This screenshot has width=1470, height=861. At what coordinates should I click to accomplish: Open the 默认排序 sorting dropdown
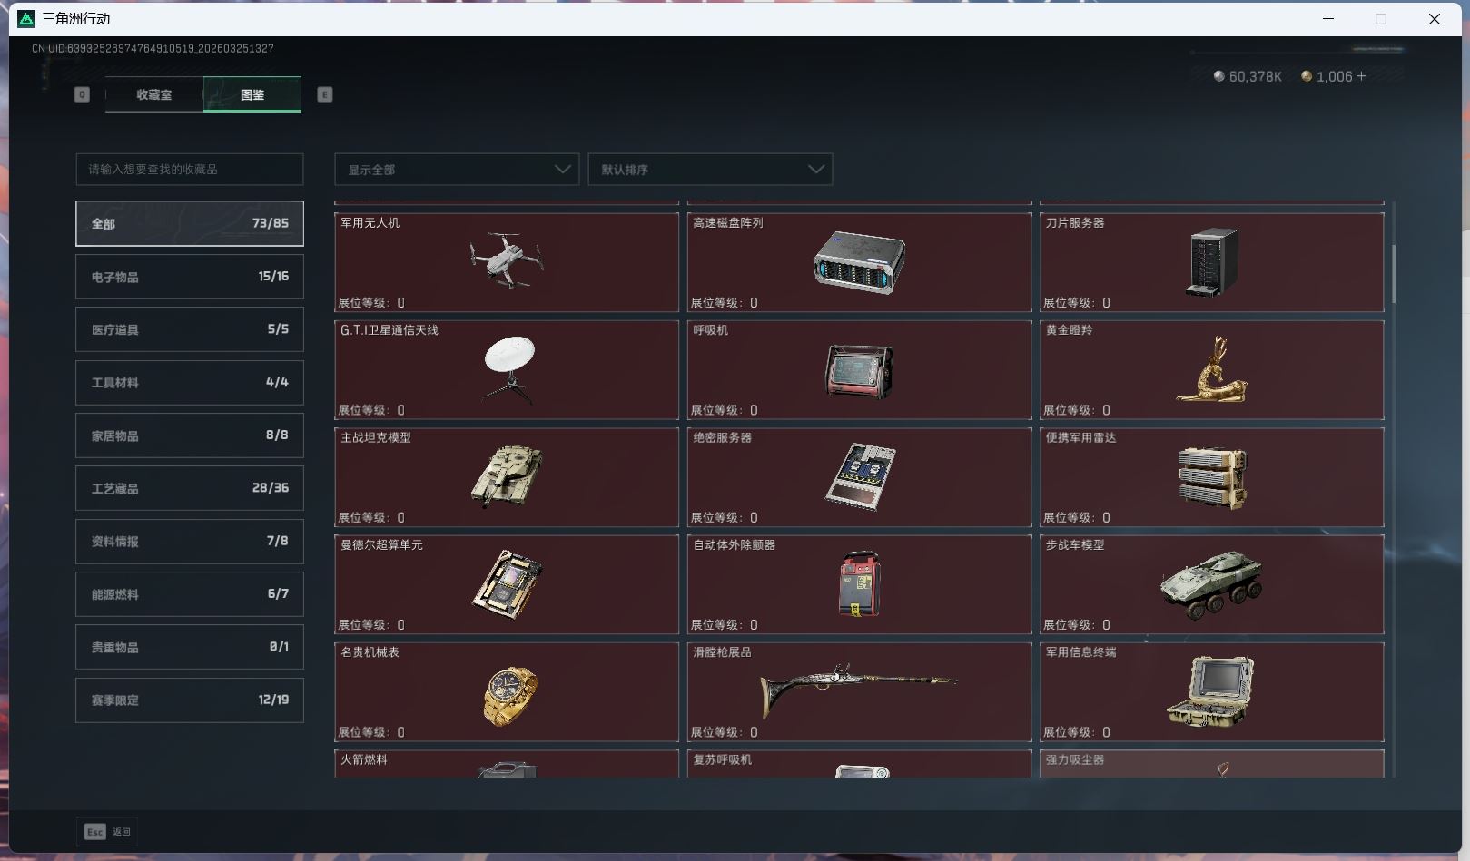(710, 169)
